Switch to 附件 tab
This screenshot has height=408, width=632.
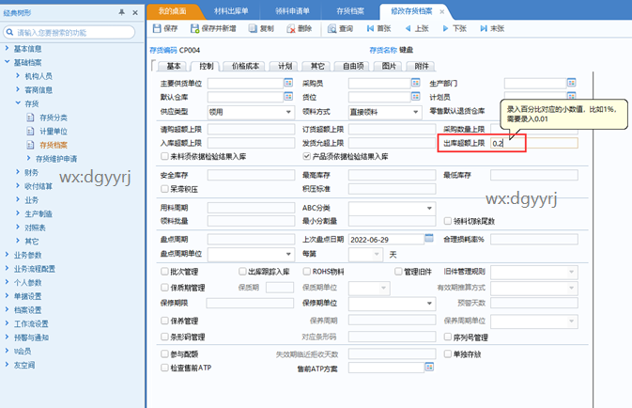point(422,66)
